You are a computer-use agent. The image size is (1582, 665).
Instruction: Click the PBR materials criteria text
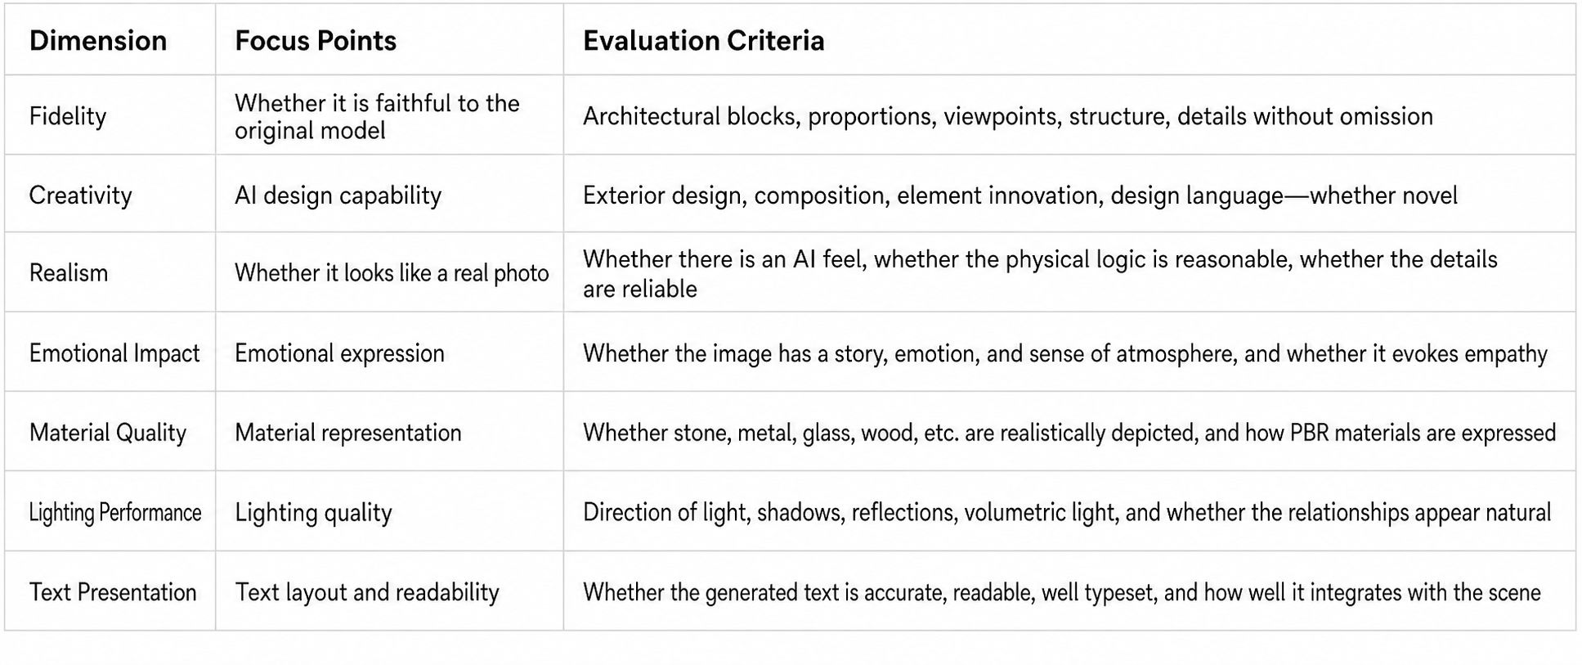(1069, 433)
